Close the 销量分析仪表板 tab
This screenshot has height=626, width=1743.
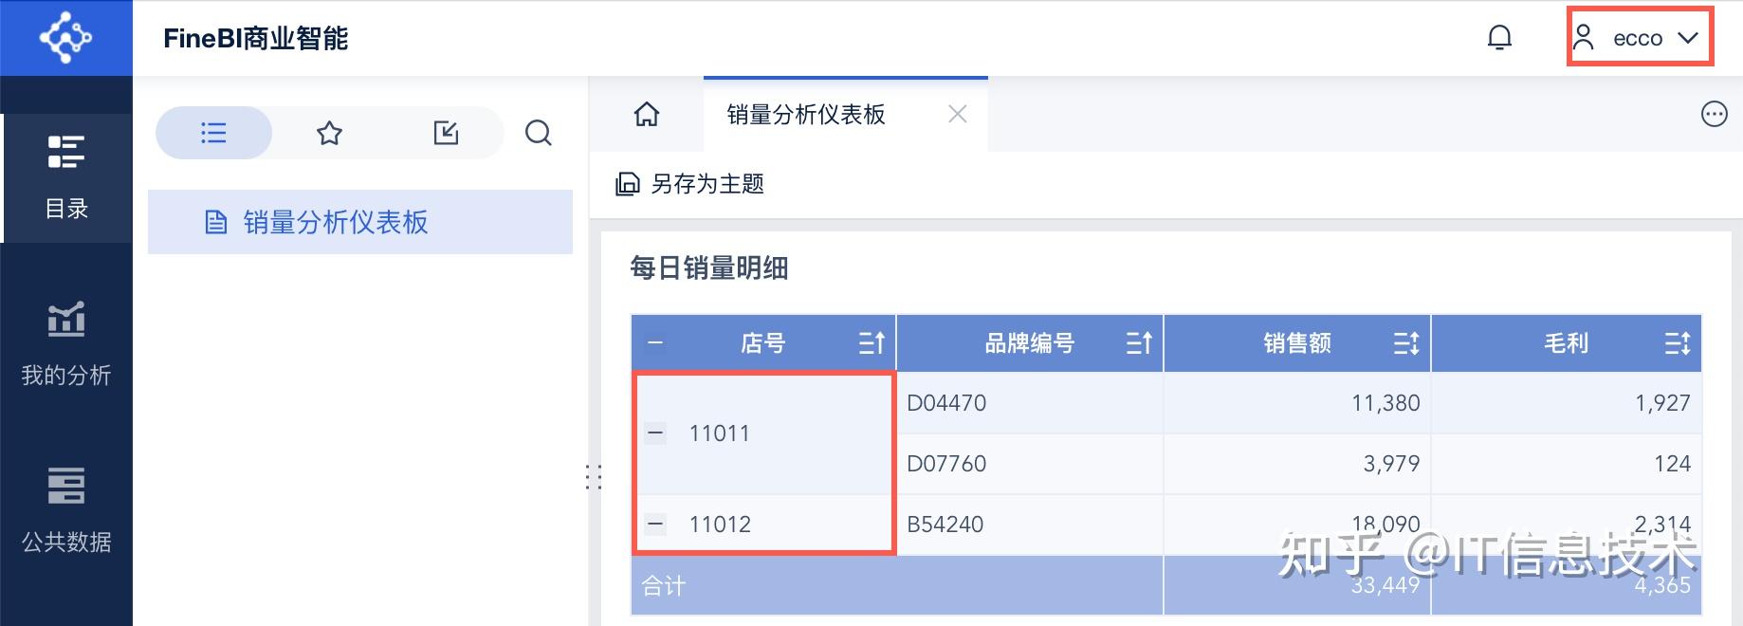[x=958, y=115]
